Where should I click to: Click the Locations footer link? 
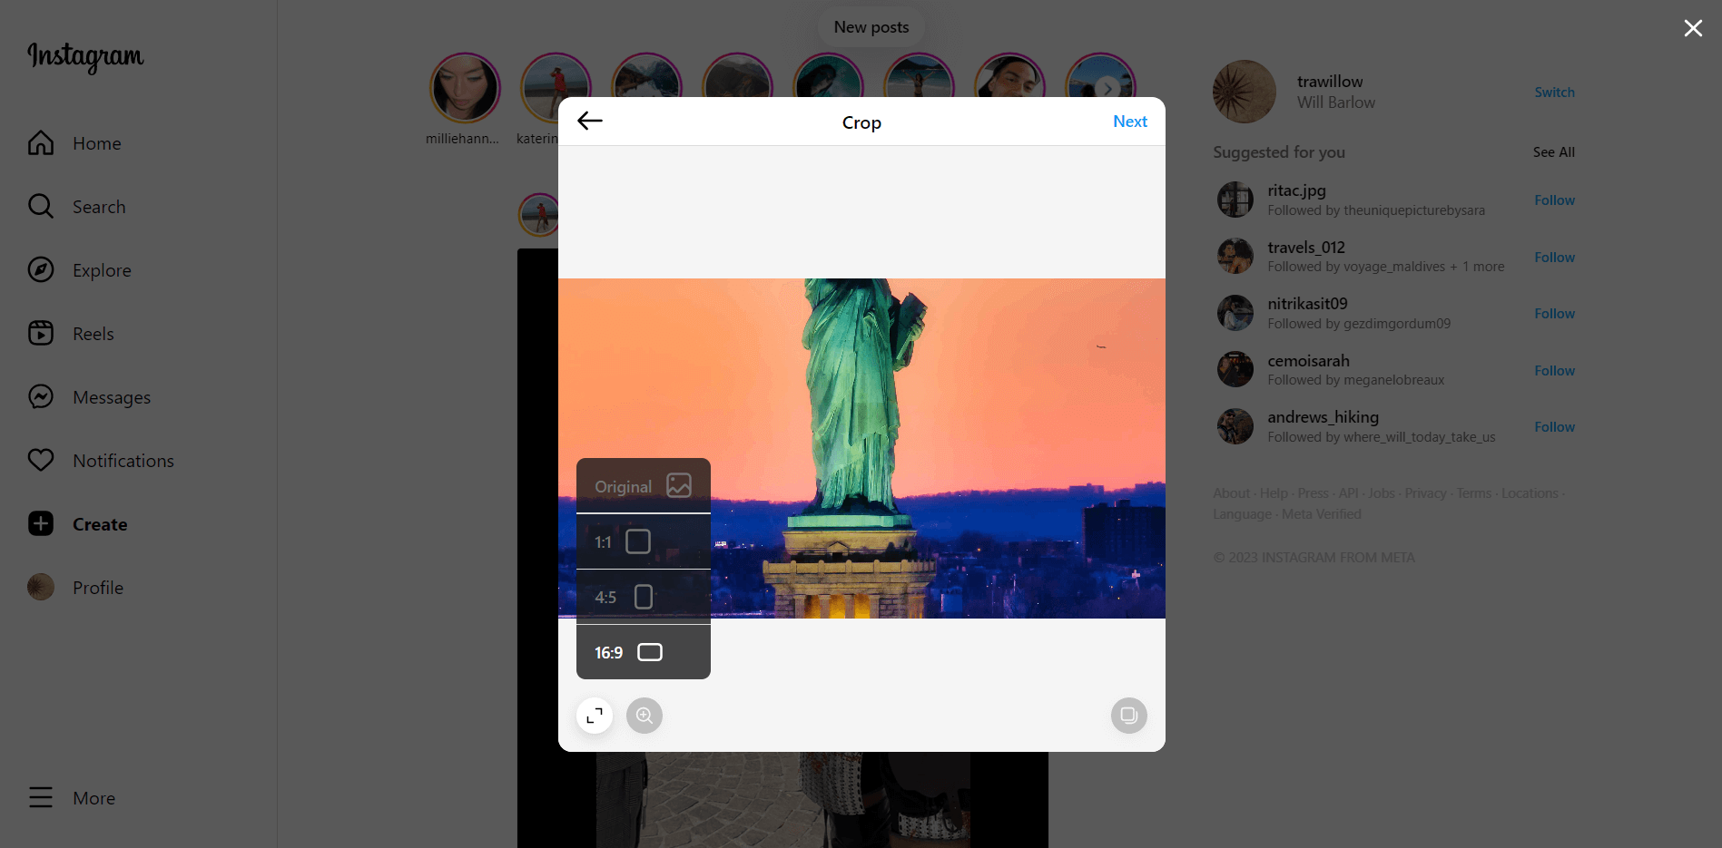[1530, 493]
